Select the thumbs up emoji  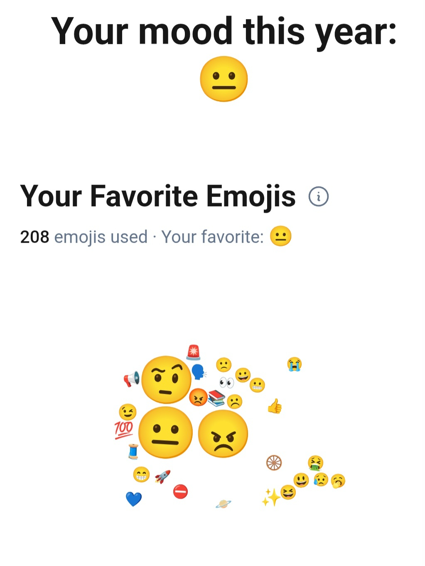click(275, 406)
